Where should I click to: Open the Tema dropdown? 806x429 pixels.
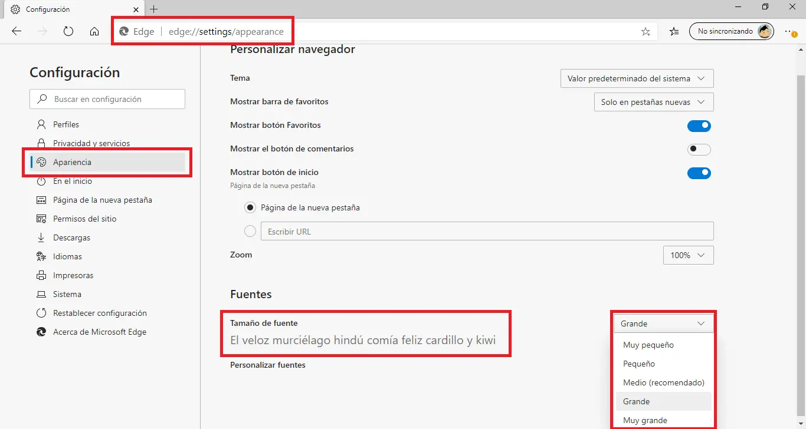(636, 78)
